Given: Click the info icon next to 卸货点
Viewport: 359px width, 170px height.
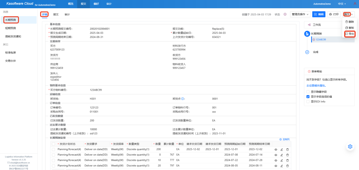Looking at the screenshot, I should [183, 99].
